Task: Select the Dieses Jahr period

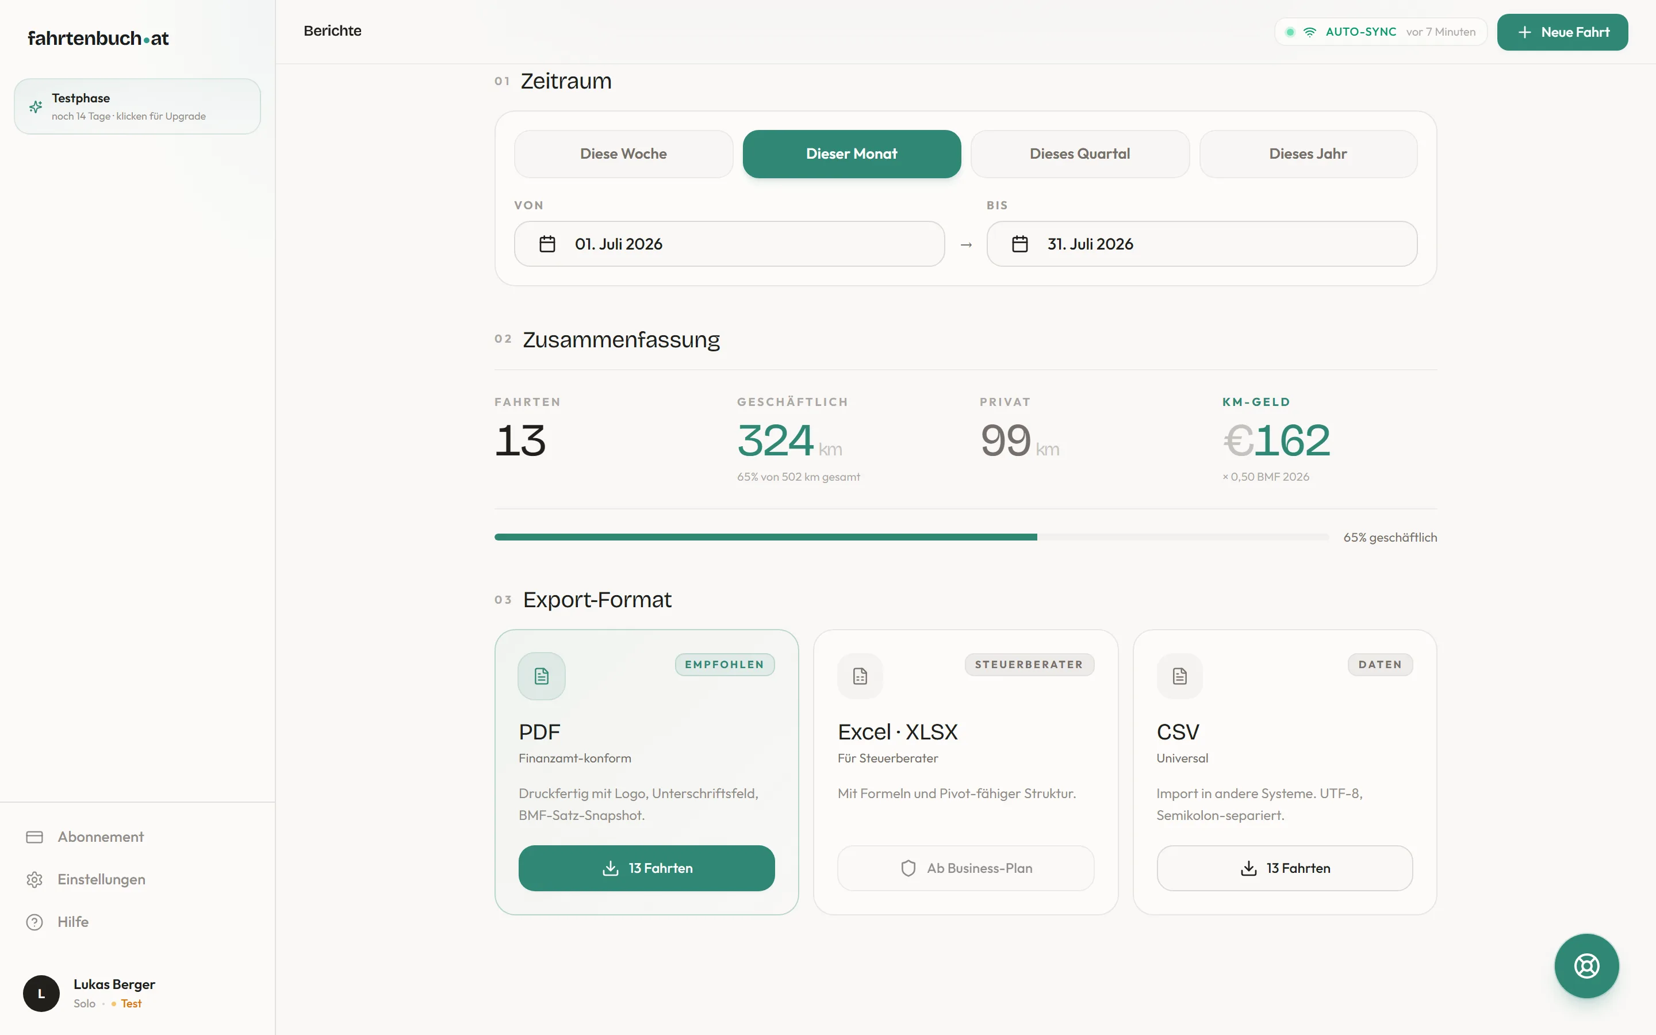Action: [x=1308, y=154]
